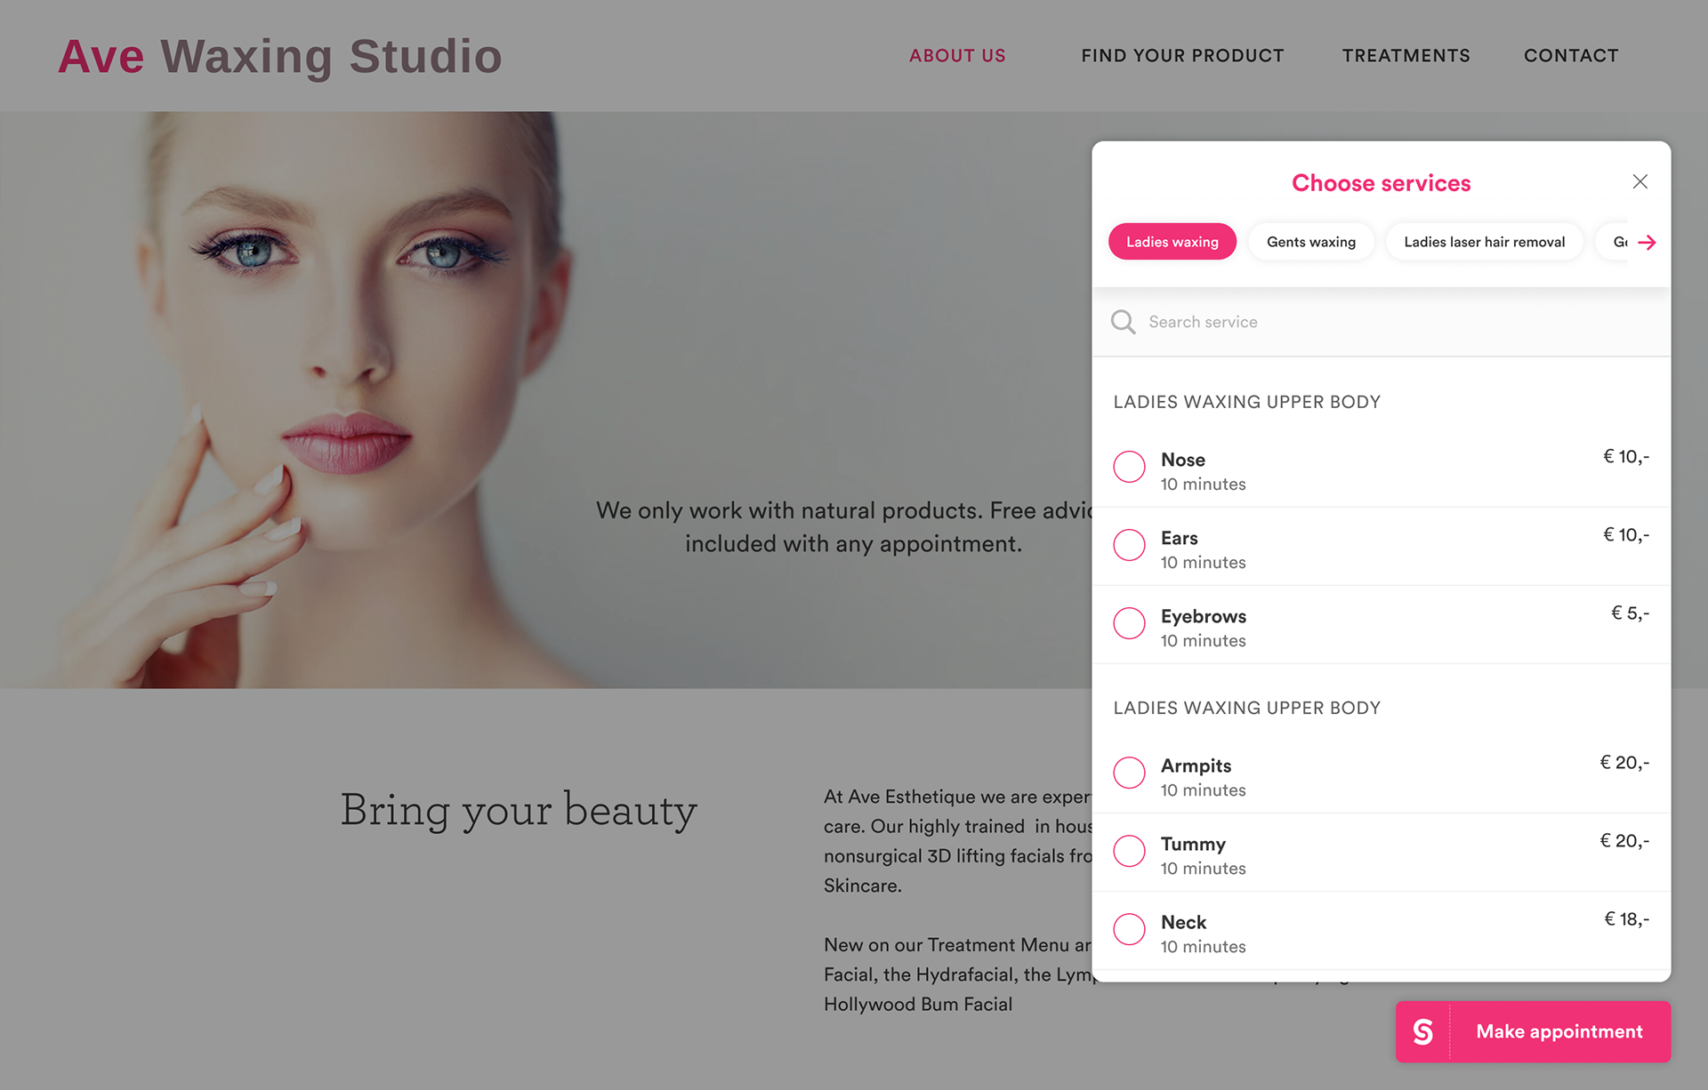Open Find Your Product menu
The image size is (1708, 1090).
1182,55
